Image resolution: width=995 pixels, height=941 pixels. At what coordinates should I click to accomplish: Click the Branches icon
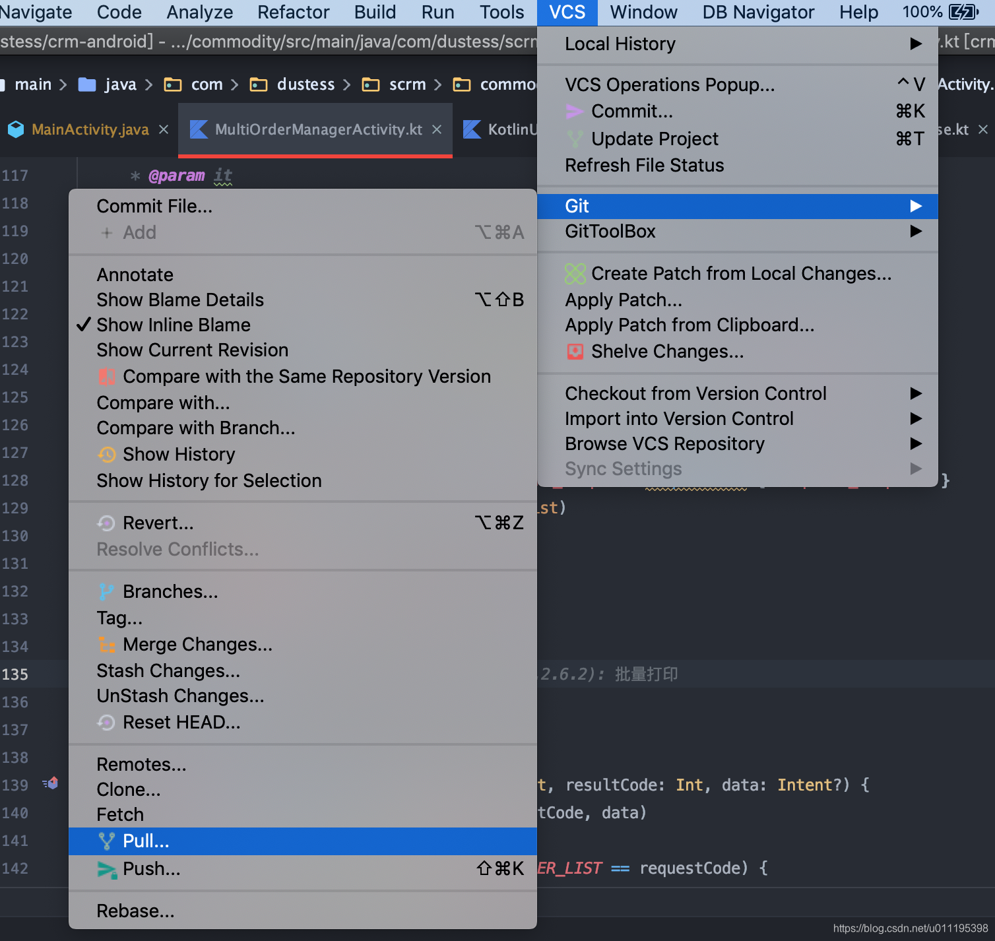click(106, 591)
